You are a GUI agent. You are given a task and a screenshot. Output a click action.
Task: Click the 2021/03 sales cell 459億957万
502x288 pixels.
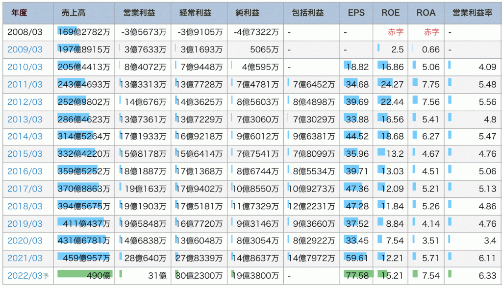(84, 258)
